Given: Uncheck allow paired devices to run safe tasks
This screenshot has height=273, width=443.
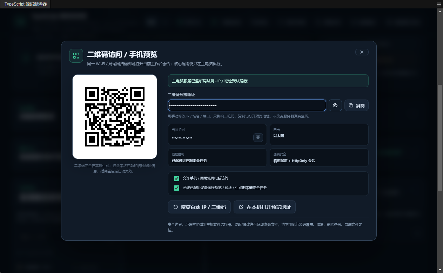Looking at the screenshot, I should tap(176, 188).
